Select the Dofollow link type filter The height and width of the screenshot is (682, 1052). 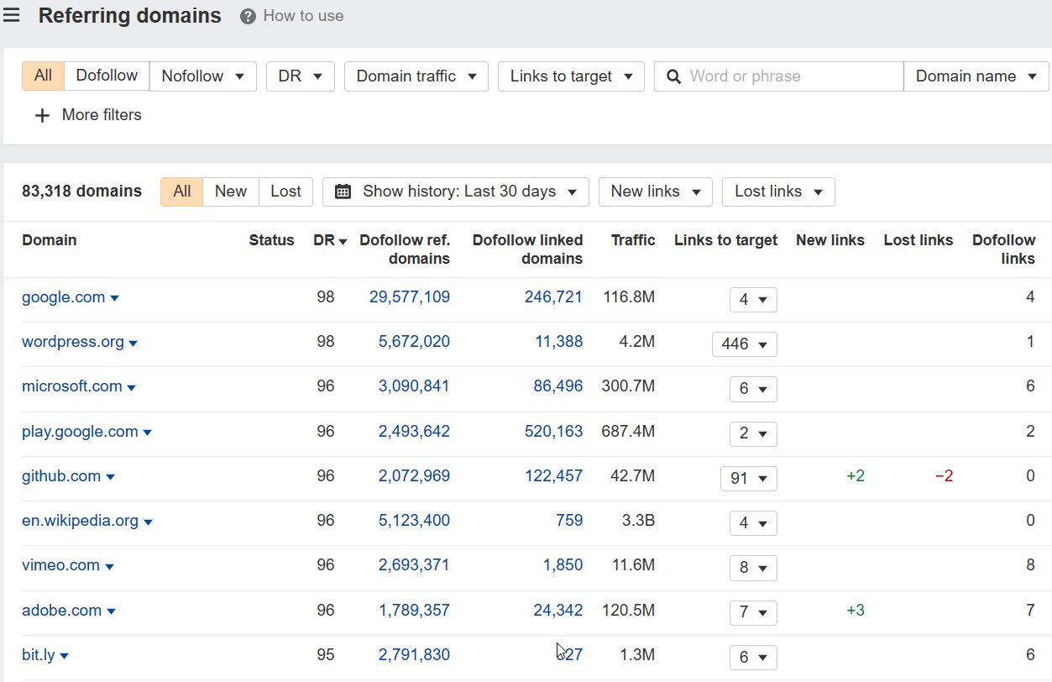click(107, 76)
